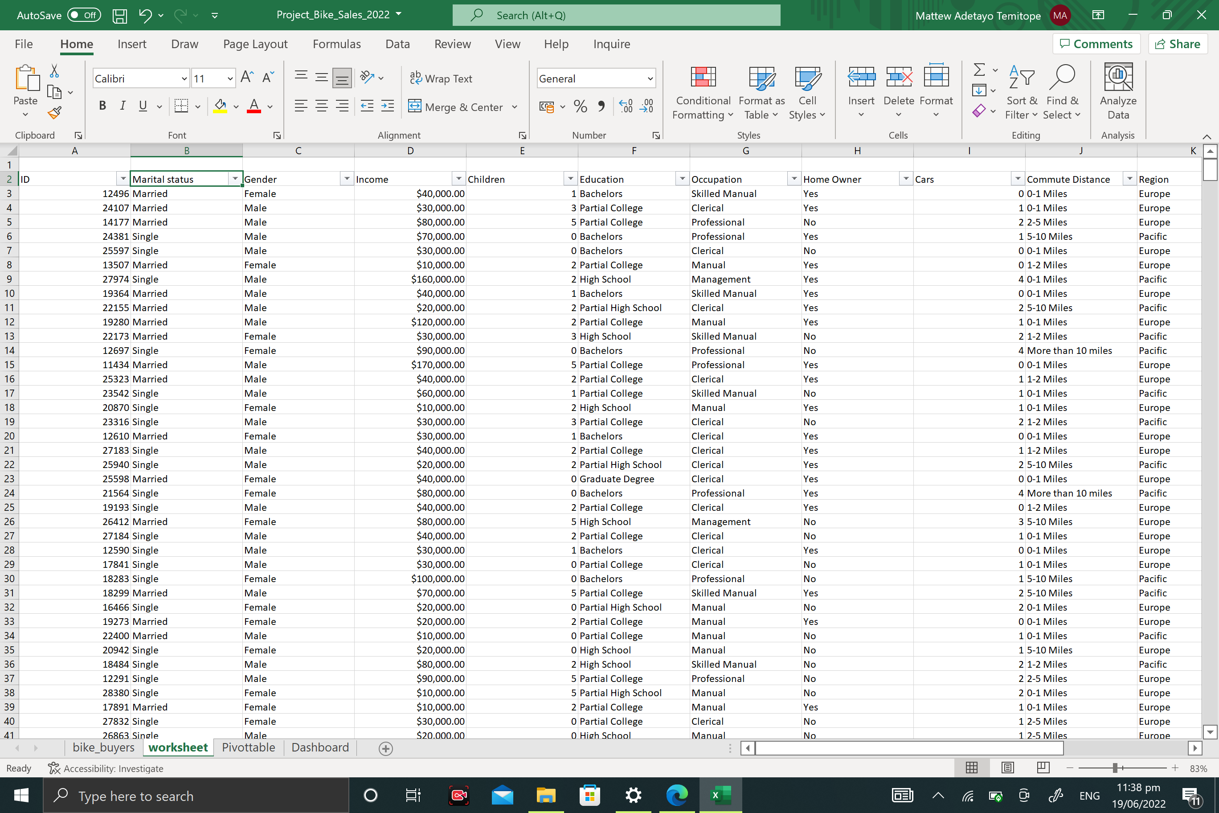Click the Share button
This screenshot has width=1219, height=813.
tap(1178, 44)
